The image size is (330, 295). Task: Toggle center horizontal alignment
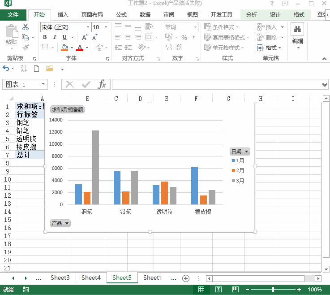pyautogui.click(x=128, y=37)
